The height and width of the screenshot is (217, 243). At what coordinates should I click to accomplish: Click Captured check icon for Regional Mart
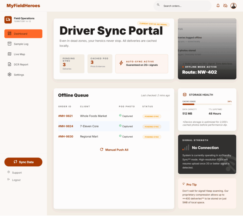tap(120, 136)
